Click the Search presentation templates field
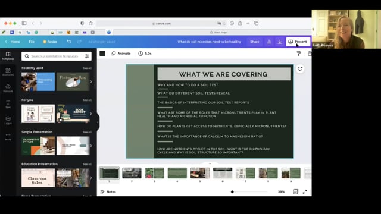 tap(57, 56)
